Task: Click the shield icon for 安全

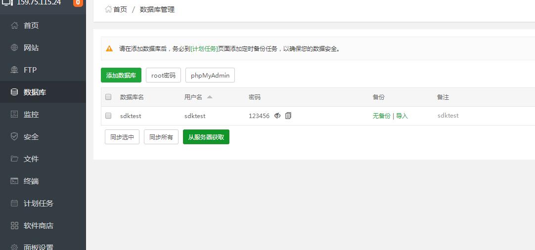Action: [x=14, y=137]
